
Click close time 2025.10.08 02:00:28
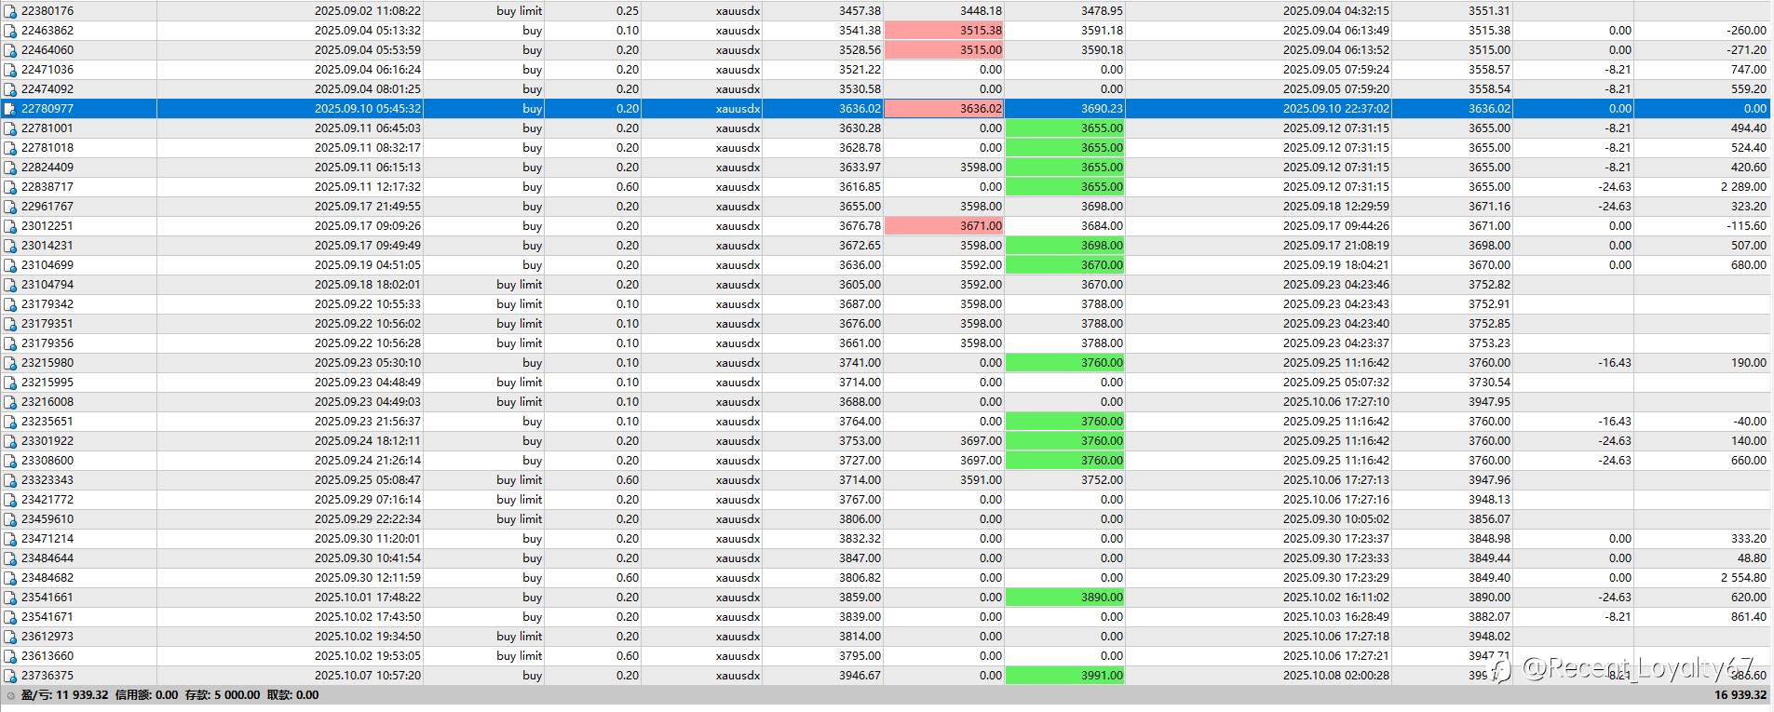click(x=1336, y=676)
